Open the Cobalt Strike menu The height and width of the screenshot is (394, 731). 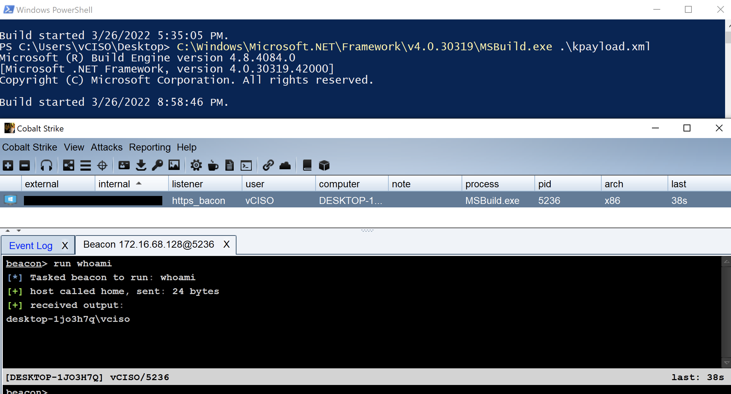[29, 147]
